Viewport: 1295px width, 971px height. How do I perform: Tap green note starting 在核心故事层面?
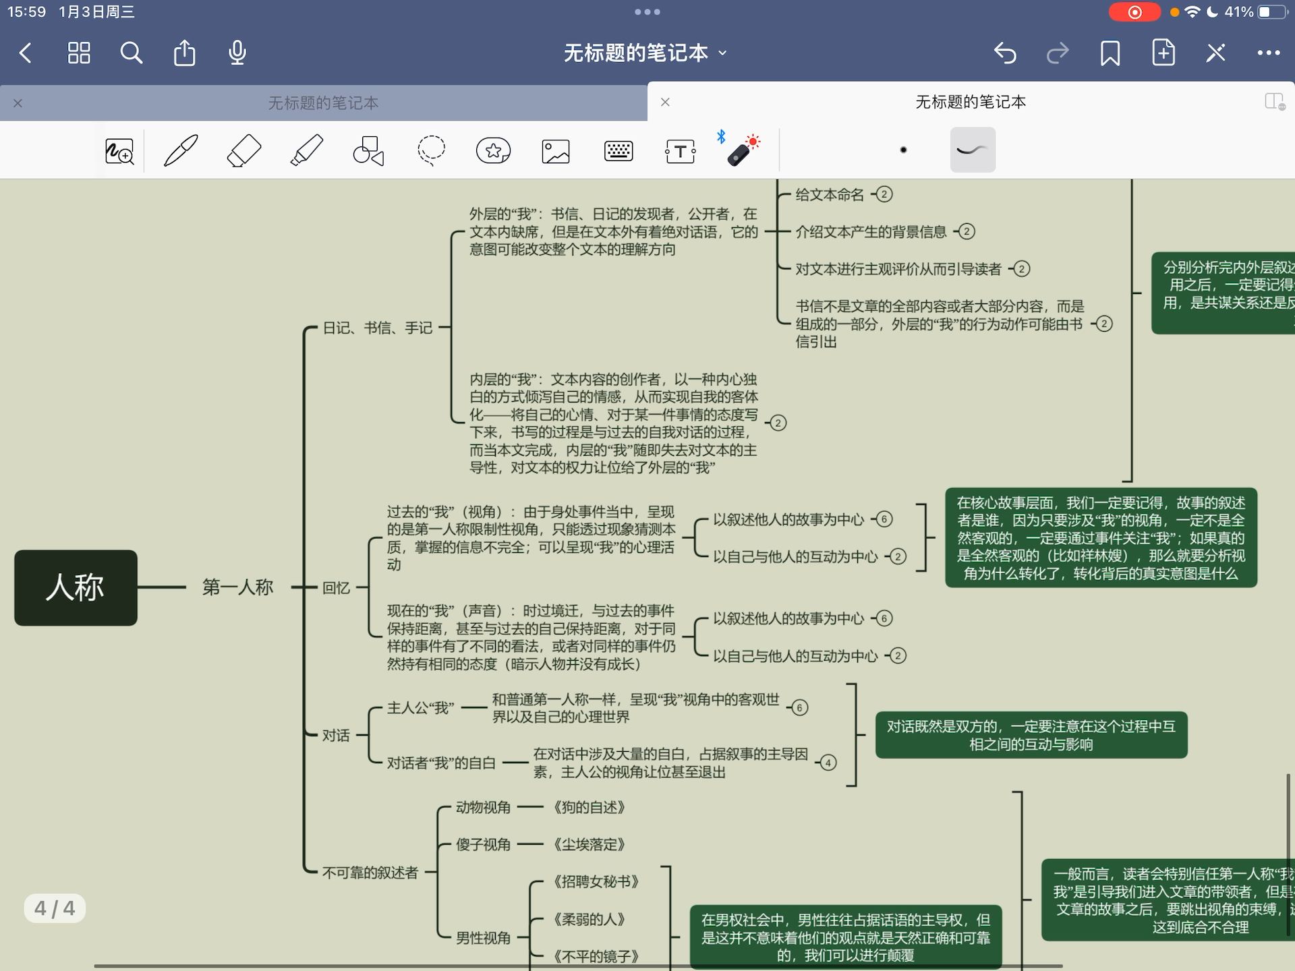click(1101, 537)
